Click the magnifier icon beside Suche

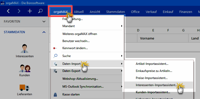pyautogui.click(x=55, y=56)
